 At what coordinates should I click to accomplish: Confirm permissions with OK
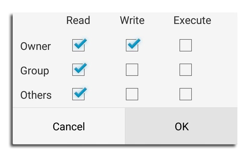[182, 126]
